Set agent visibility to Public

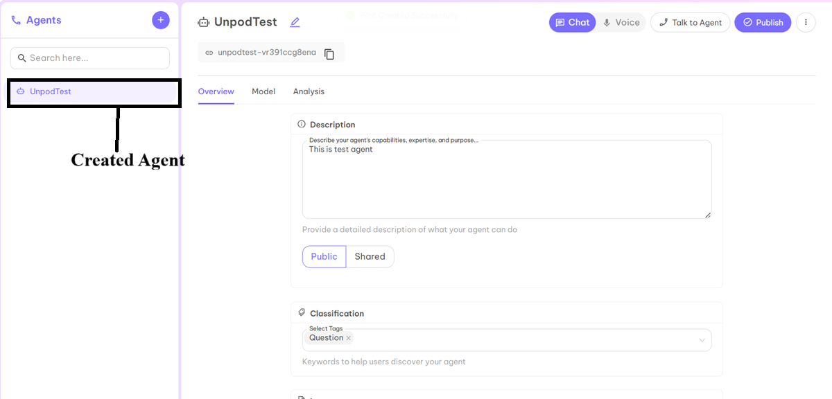click(324, 256)
